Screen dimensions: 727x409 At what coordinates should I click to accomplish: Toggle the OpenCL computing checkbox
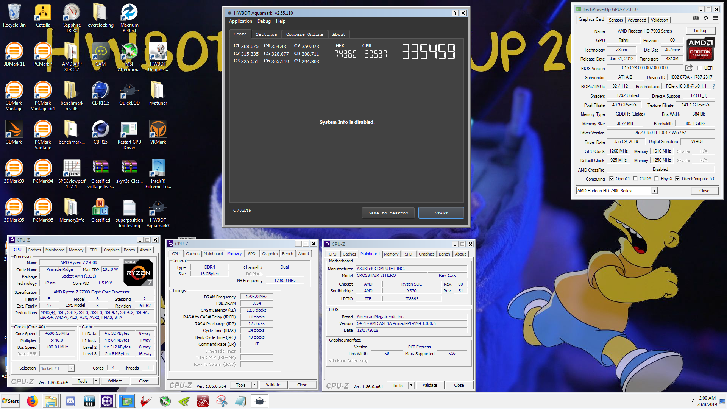[611, 179]
